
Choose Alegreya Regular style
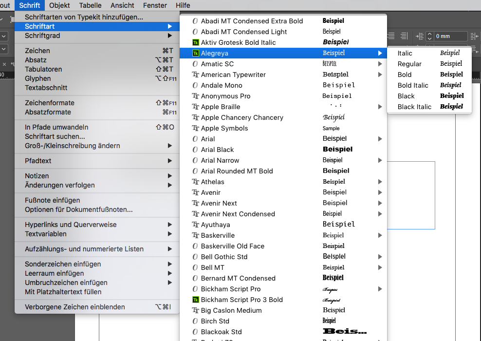(x=429, y=64)
